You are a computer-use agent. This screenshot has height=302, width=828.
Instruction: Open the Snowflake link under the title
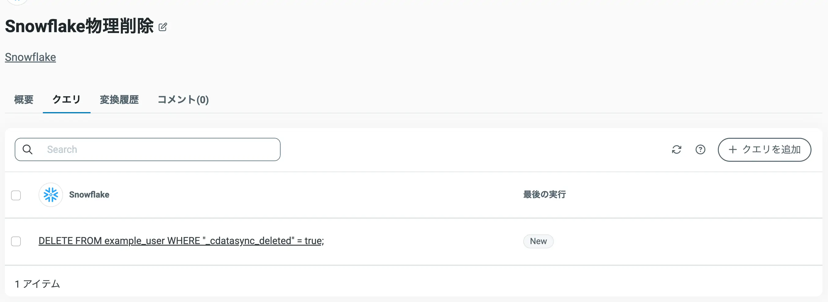tap(31, 57)
